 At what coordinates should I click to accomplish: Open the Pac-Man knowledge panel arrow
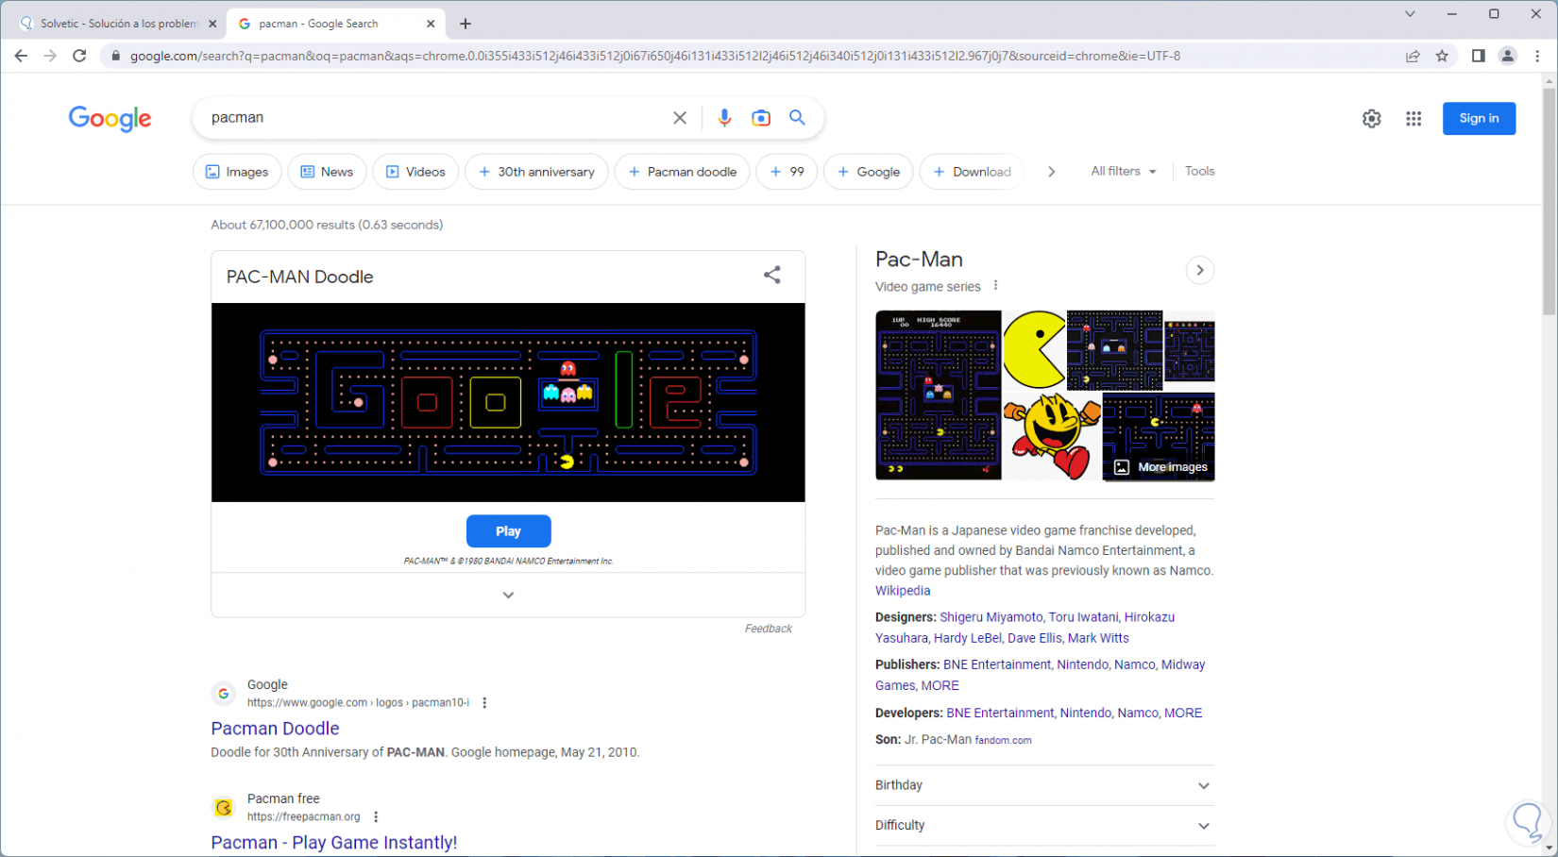click(x=1200, y=271)
